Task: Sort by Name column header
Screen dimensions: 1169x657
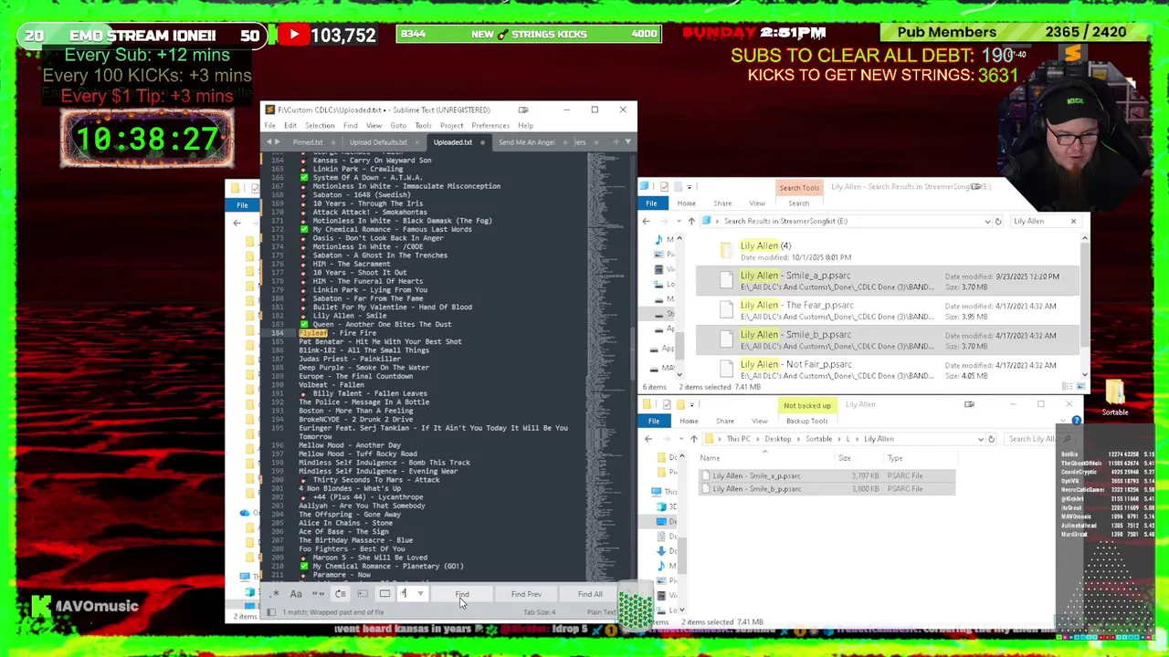Action: [x=710, y=458]
